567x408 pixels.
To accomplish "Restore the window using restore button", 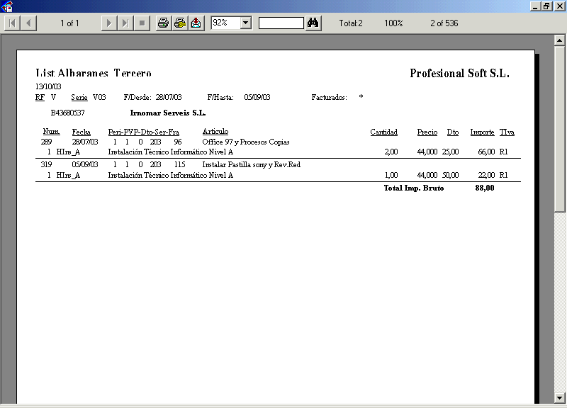I will 546,6.
